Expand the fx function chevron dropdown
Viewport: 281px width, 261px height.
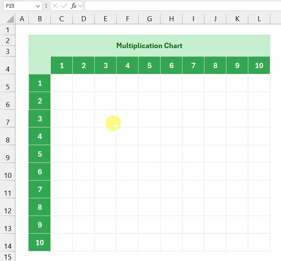click(x=80, y=6)
